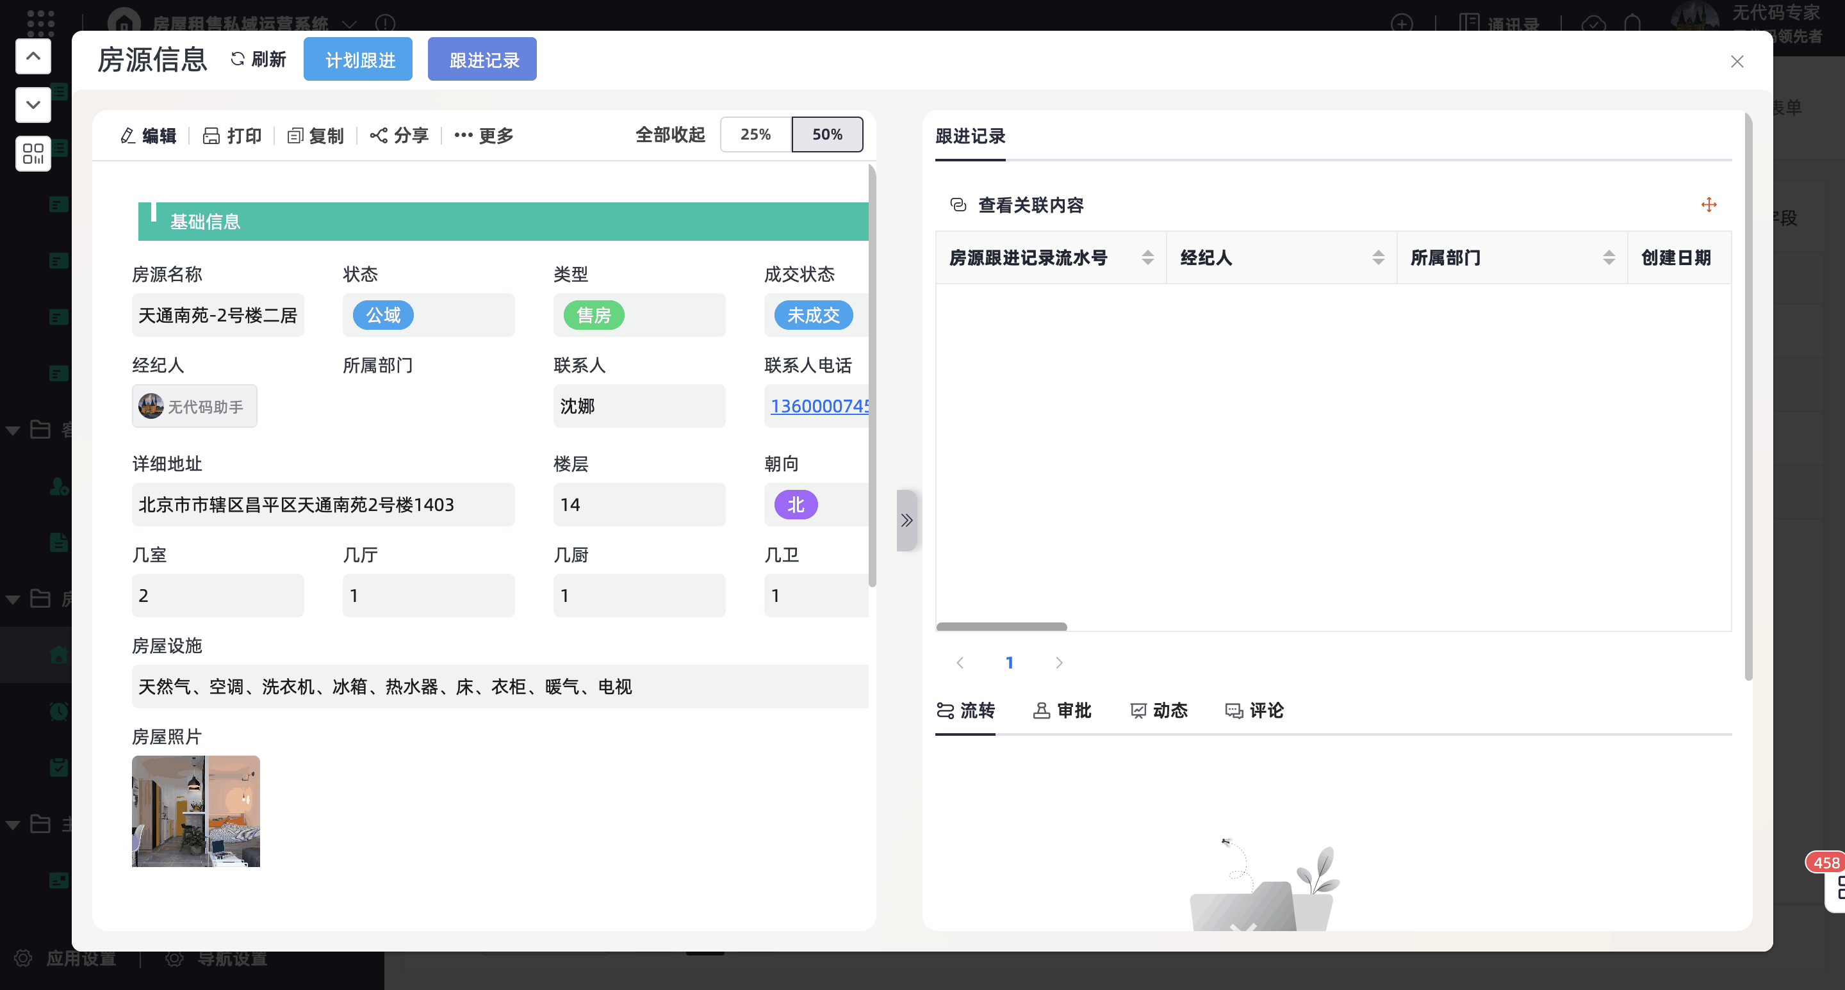Click the table horizontal scrollbar

tap(1001, 626)
